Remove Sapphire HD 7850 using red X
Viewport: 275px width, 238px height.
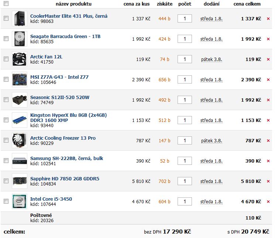point(268,181)
